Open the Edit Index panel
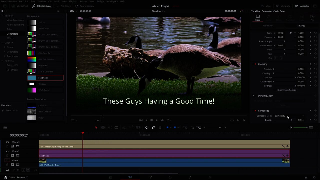The image size is (320, 180). (x=63, y=6)
